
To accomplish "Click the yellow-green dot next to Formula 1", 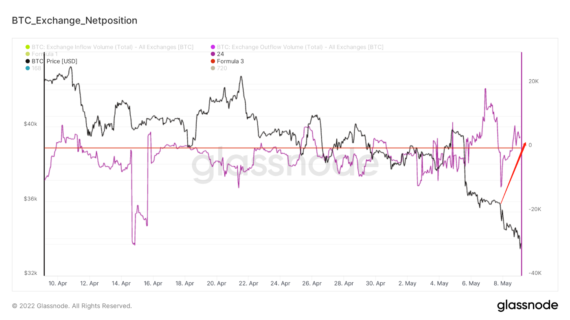I will click(28, 54).
